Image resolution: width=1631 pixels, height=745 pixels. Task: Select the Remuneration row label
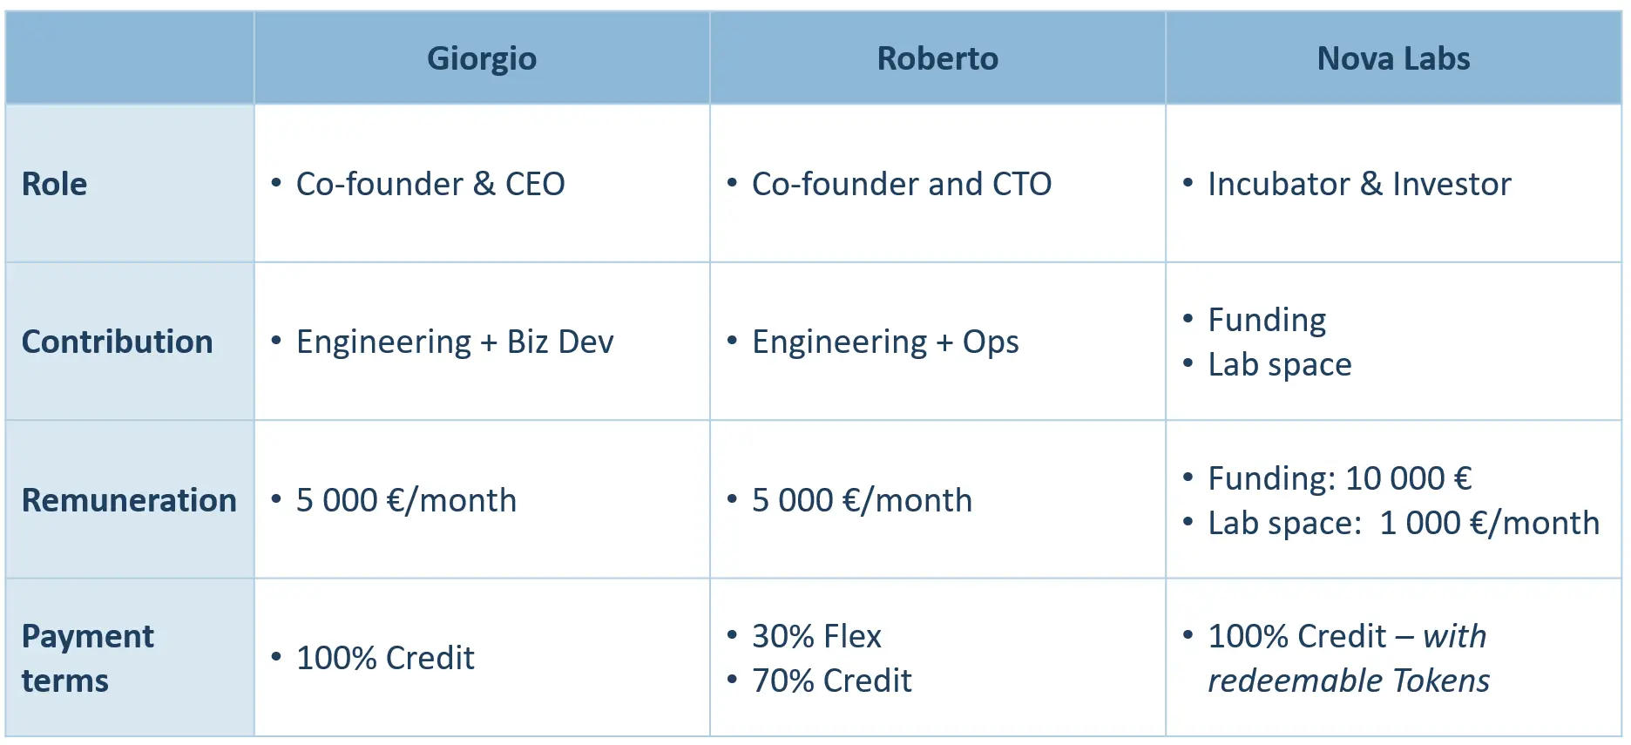129,500
